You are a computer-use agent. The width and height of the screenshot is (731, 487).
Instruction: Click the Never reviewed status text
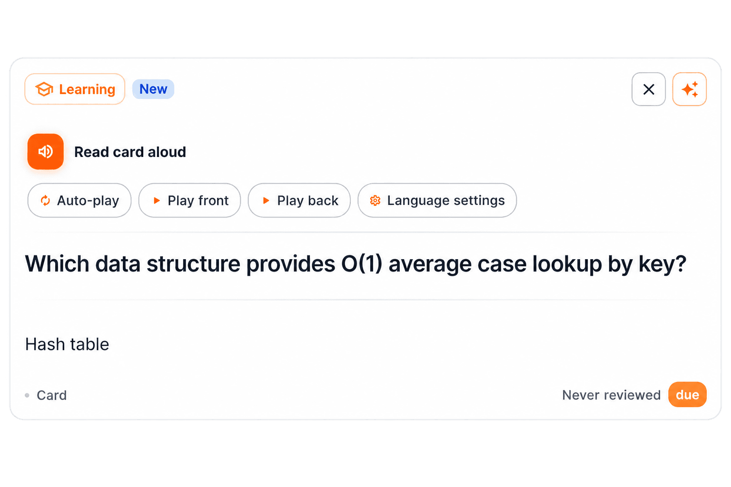click(611, 395)
